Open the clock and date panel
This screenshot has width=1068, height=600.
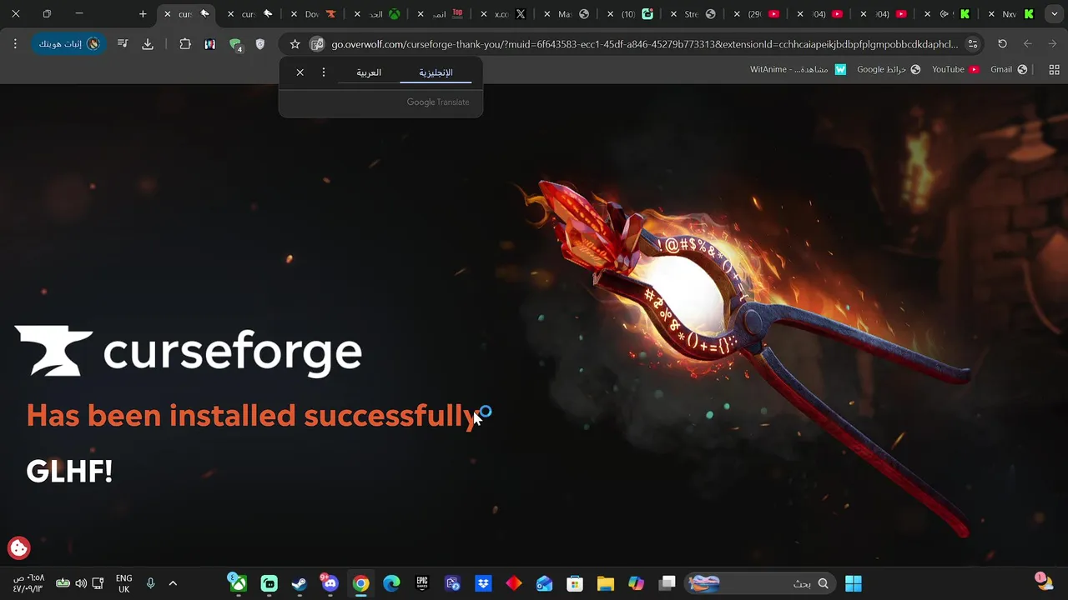tap(28, 583)
